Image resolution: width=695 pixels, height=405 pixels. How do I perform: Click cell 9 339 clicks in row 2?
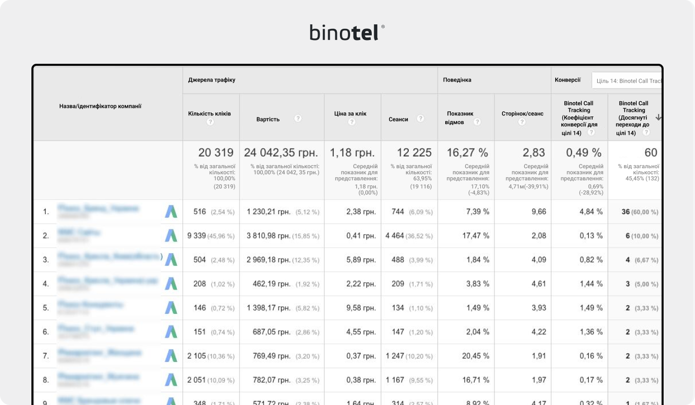pos(197,236)
